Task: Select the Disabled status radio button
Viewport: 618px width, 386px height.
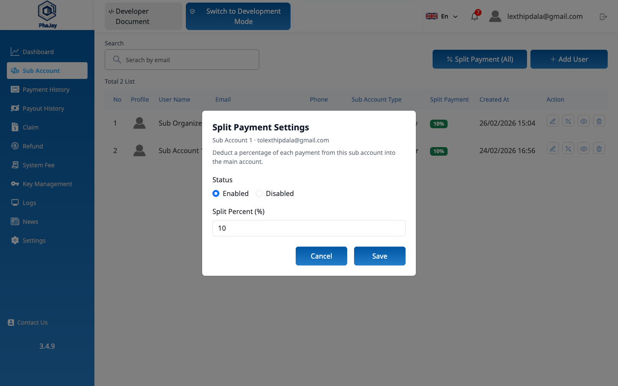Action: point(259,193)
